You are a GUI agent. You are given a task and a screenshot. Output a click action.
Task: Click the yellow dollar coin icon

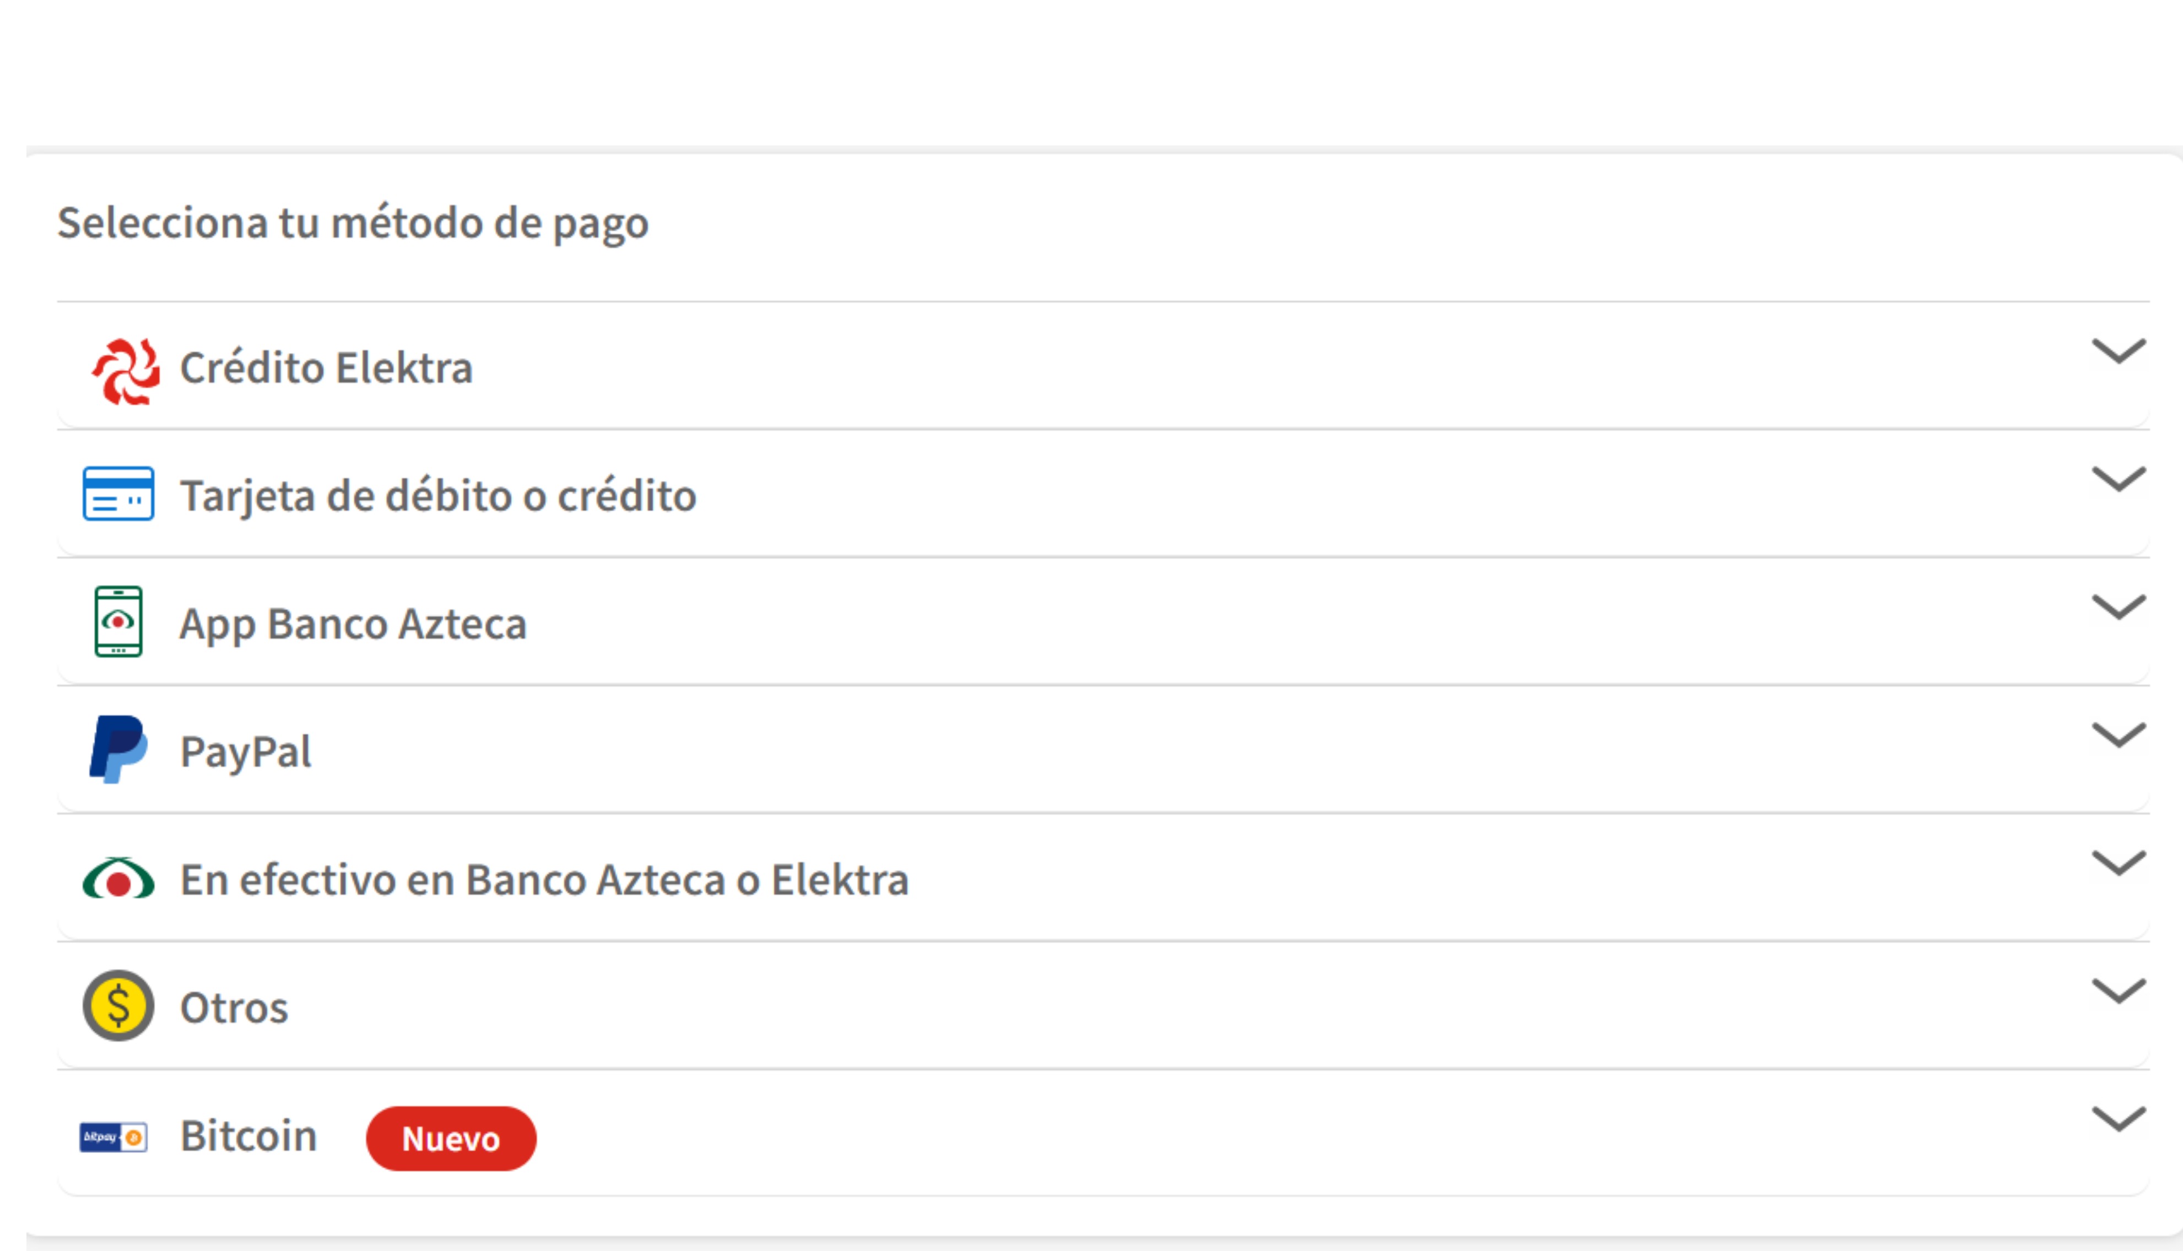coord(118,1005)
